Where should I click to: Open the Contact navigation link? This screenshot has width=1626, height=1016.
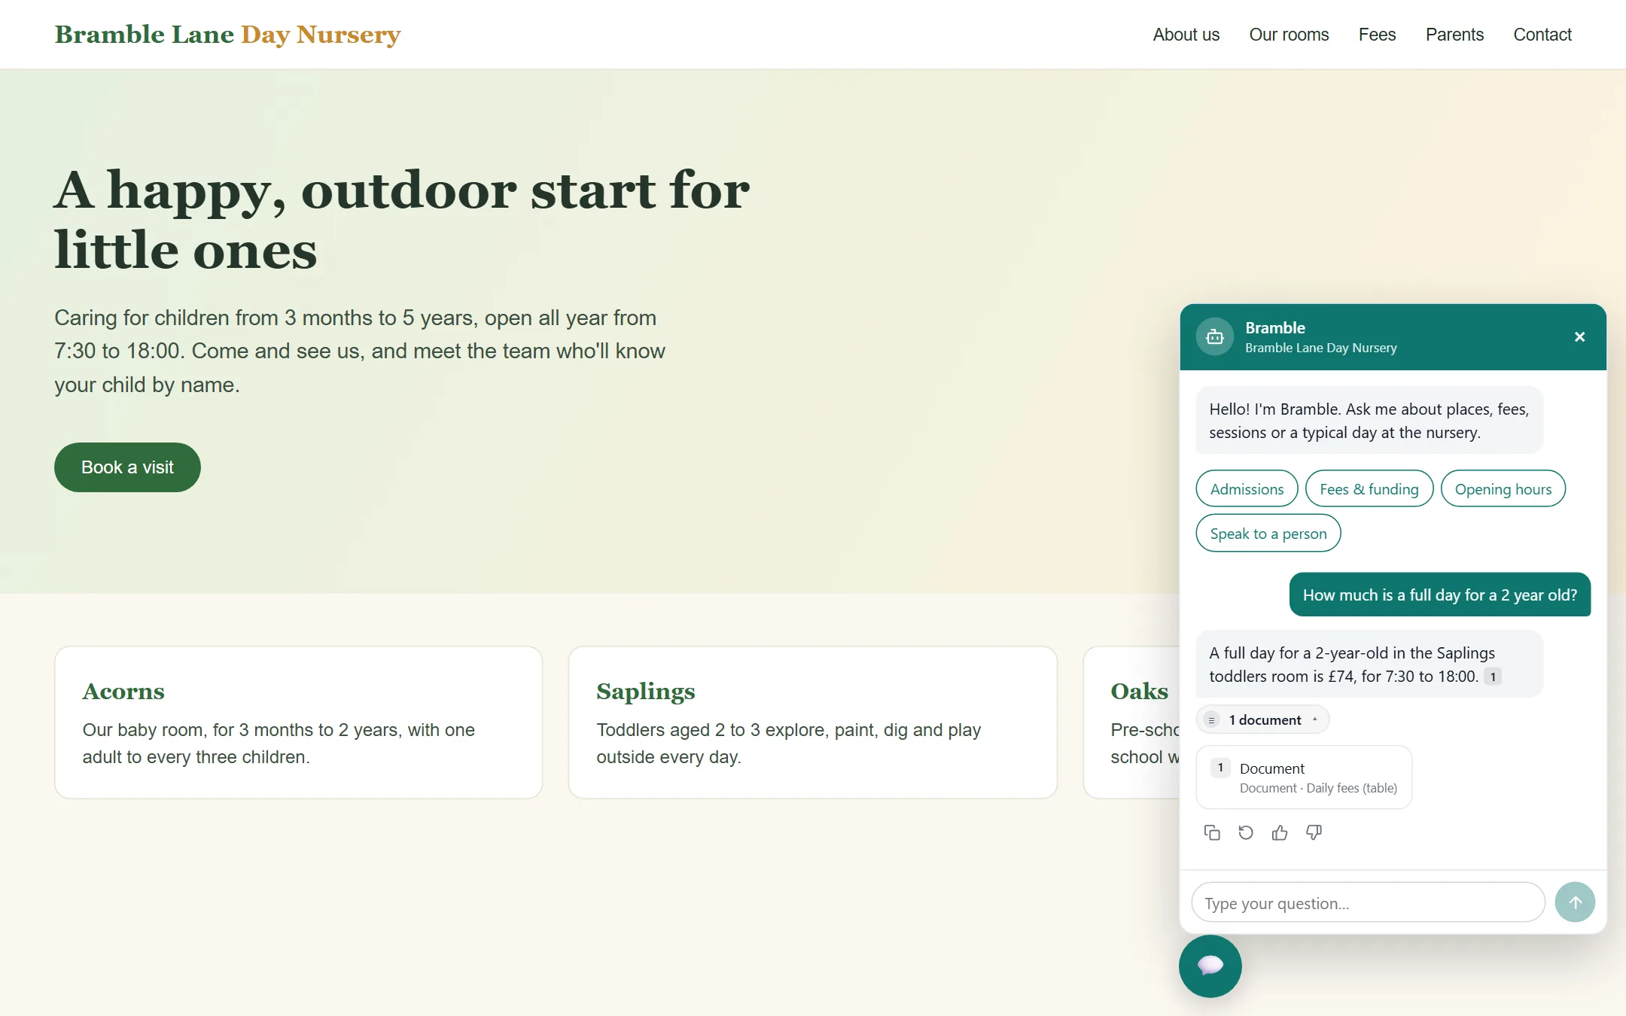click(x=1542, y=35)
